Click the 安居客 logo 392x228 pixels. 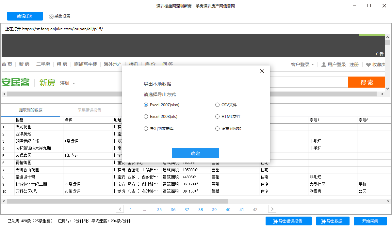point(15,82)
